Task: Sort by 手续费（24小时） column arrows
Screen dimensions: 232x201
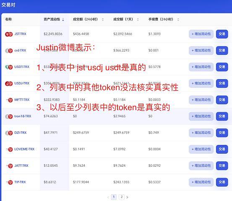Action: 178,20
